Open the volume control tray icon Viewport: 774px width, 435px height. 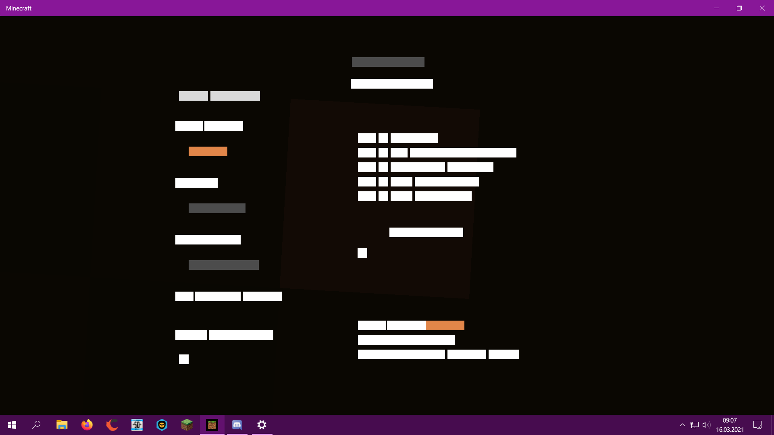tap(706, 425)
